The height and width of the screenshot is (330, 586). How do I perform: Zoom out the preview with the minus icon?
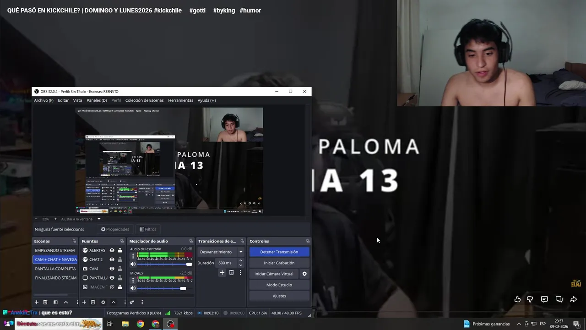click(x=36, y=219)
